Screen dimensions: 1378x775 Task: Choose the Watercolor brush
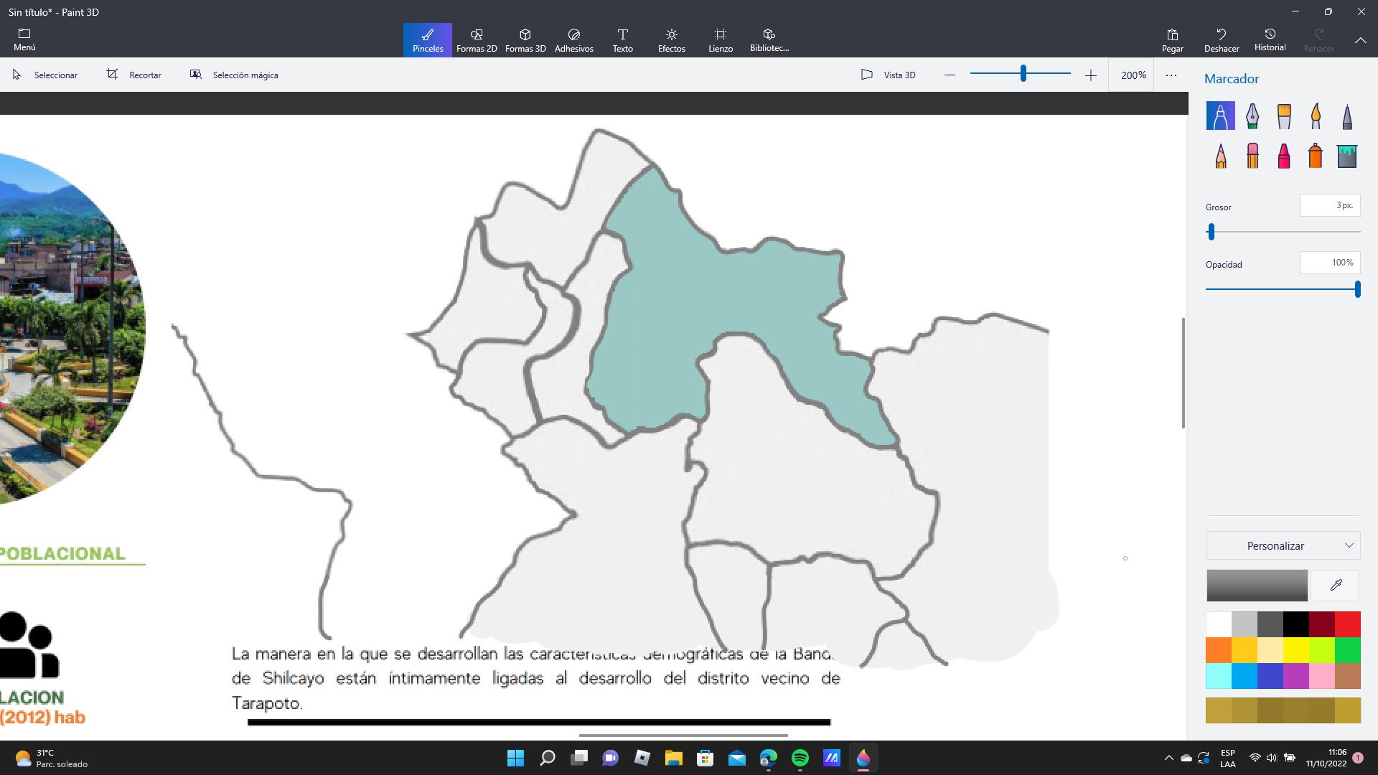click(1316, 116)
